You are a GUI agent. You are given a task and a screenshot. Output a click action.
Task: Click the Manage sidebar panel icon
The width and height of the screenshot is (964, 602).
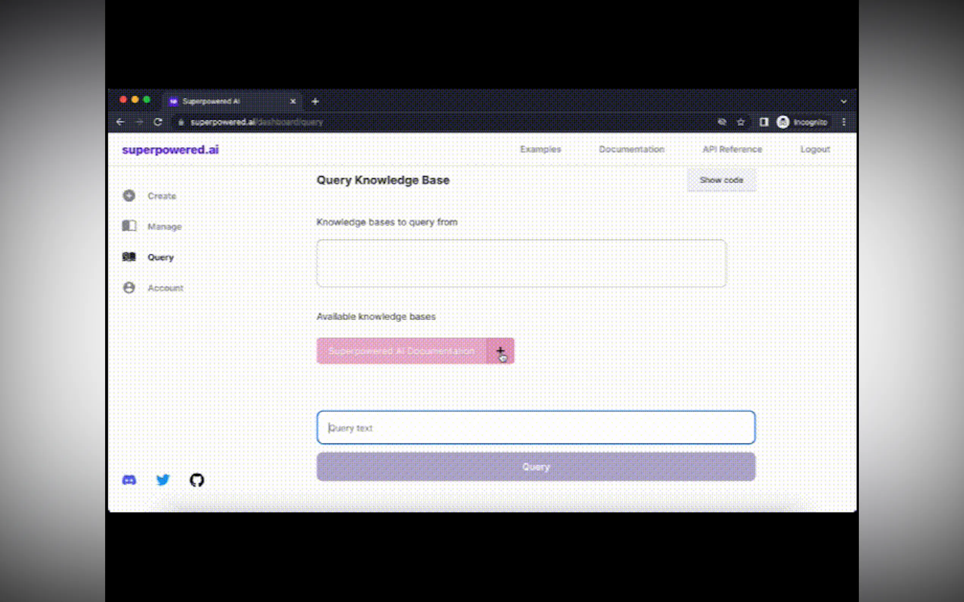(129, 226)
